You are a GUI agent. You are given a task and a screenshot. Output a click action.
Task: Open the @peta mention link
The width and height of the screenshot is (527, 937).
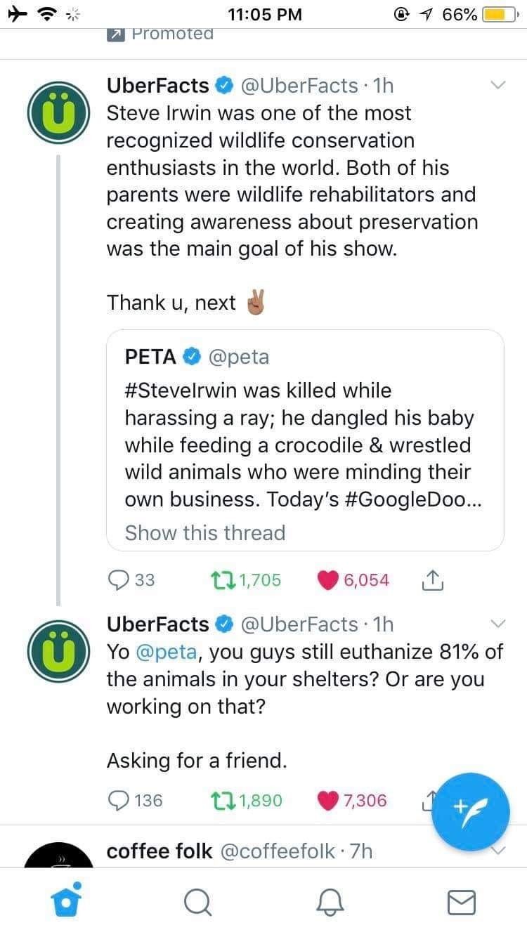[x=166, y=652]
